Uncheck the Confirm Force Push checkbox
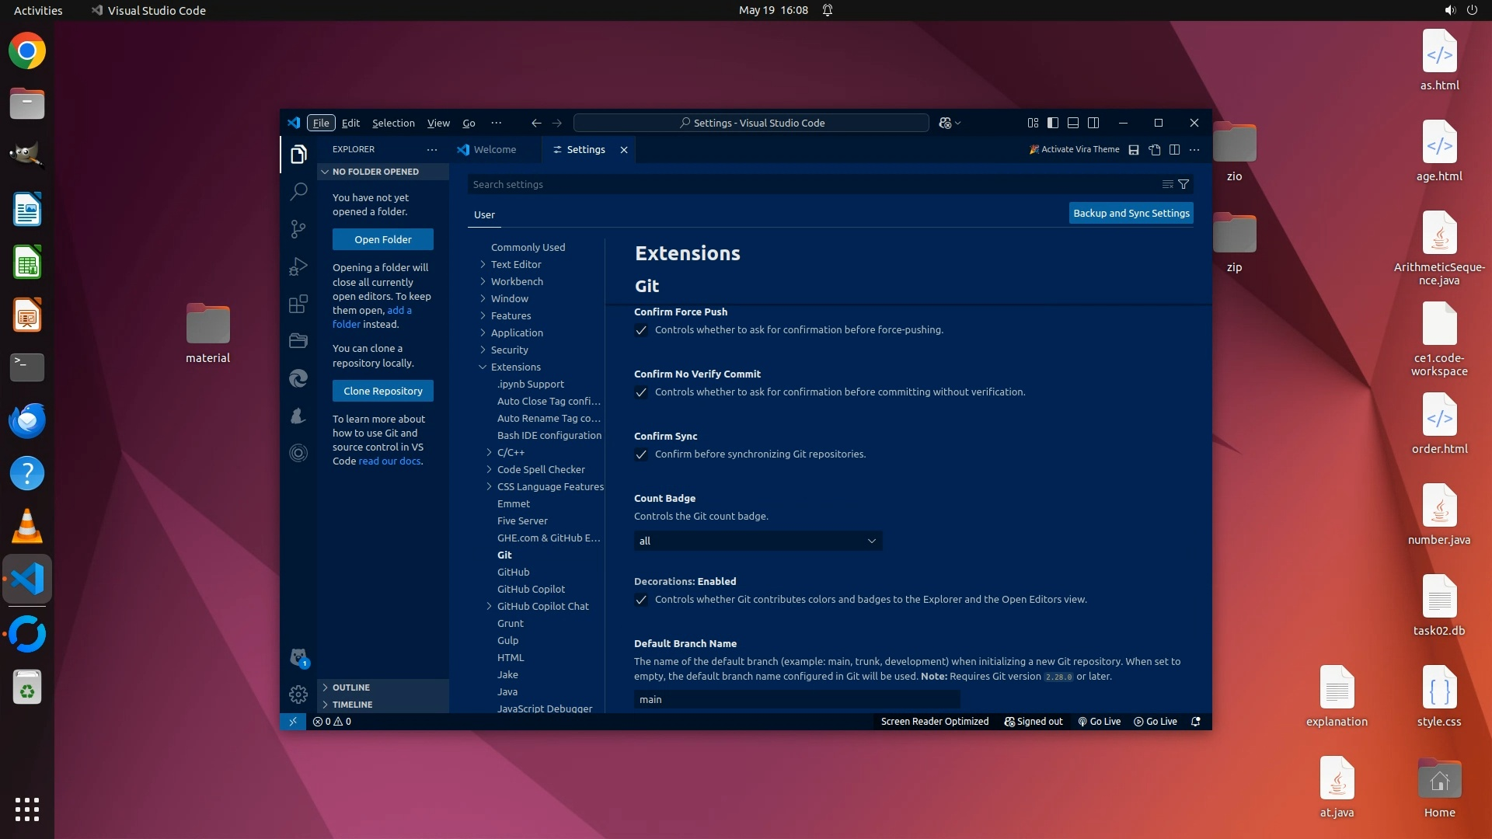1492x839 pixels. (x=641, y=330)
